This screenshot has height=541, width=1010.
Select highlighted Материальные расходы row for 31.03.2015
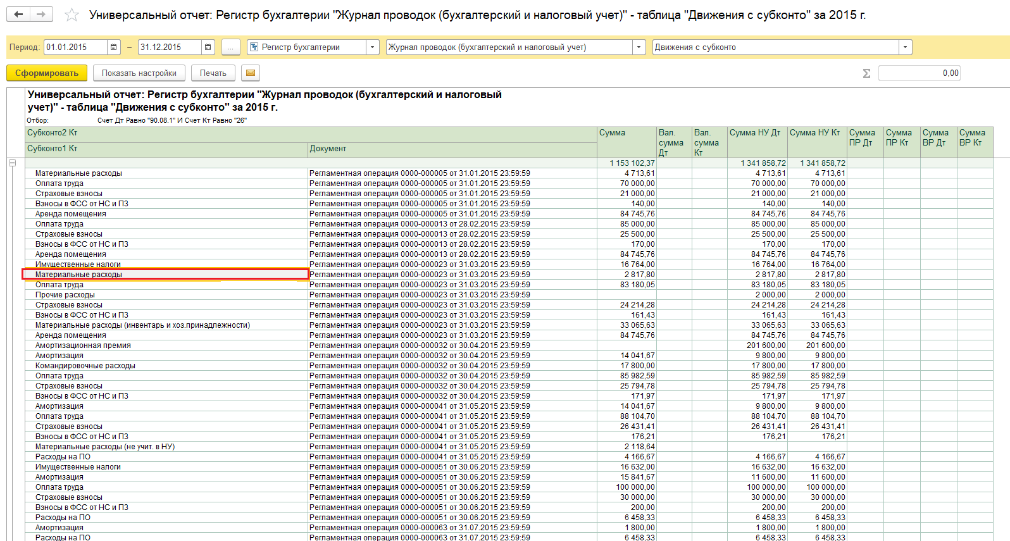[x=166, y=275]
